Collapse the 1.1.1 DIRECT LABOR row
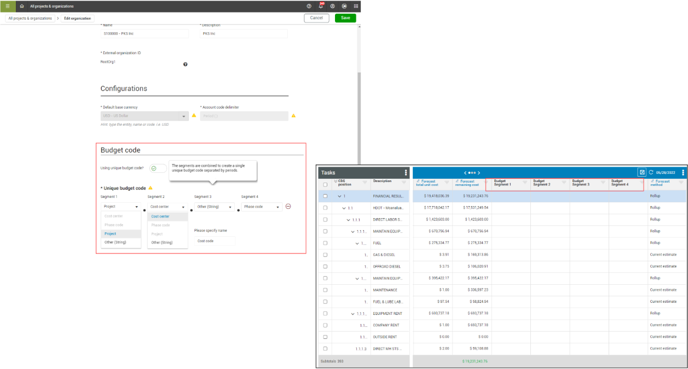Viewport: 688px width, 369px height. click(x=348, y=219)
